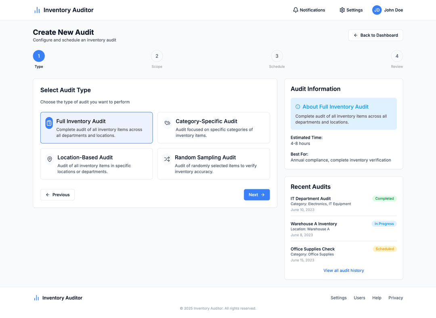Select the Category-Specific Audit option
Image resolution: width=436 pixels, height=318 pixels.
214,128
